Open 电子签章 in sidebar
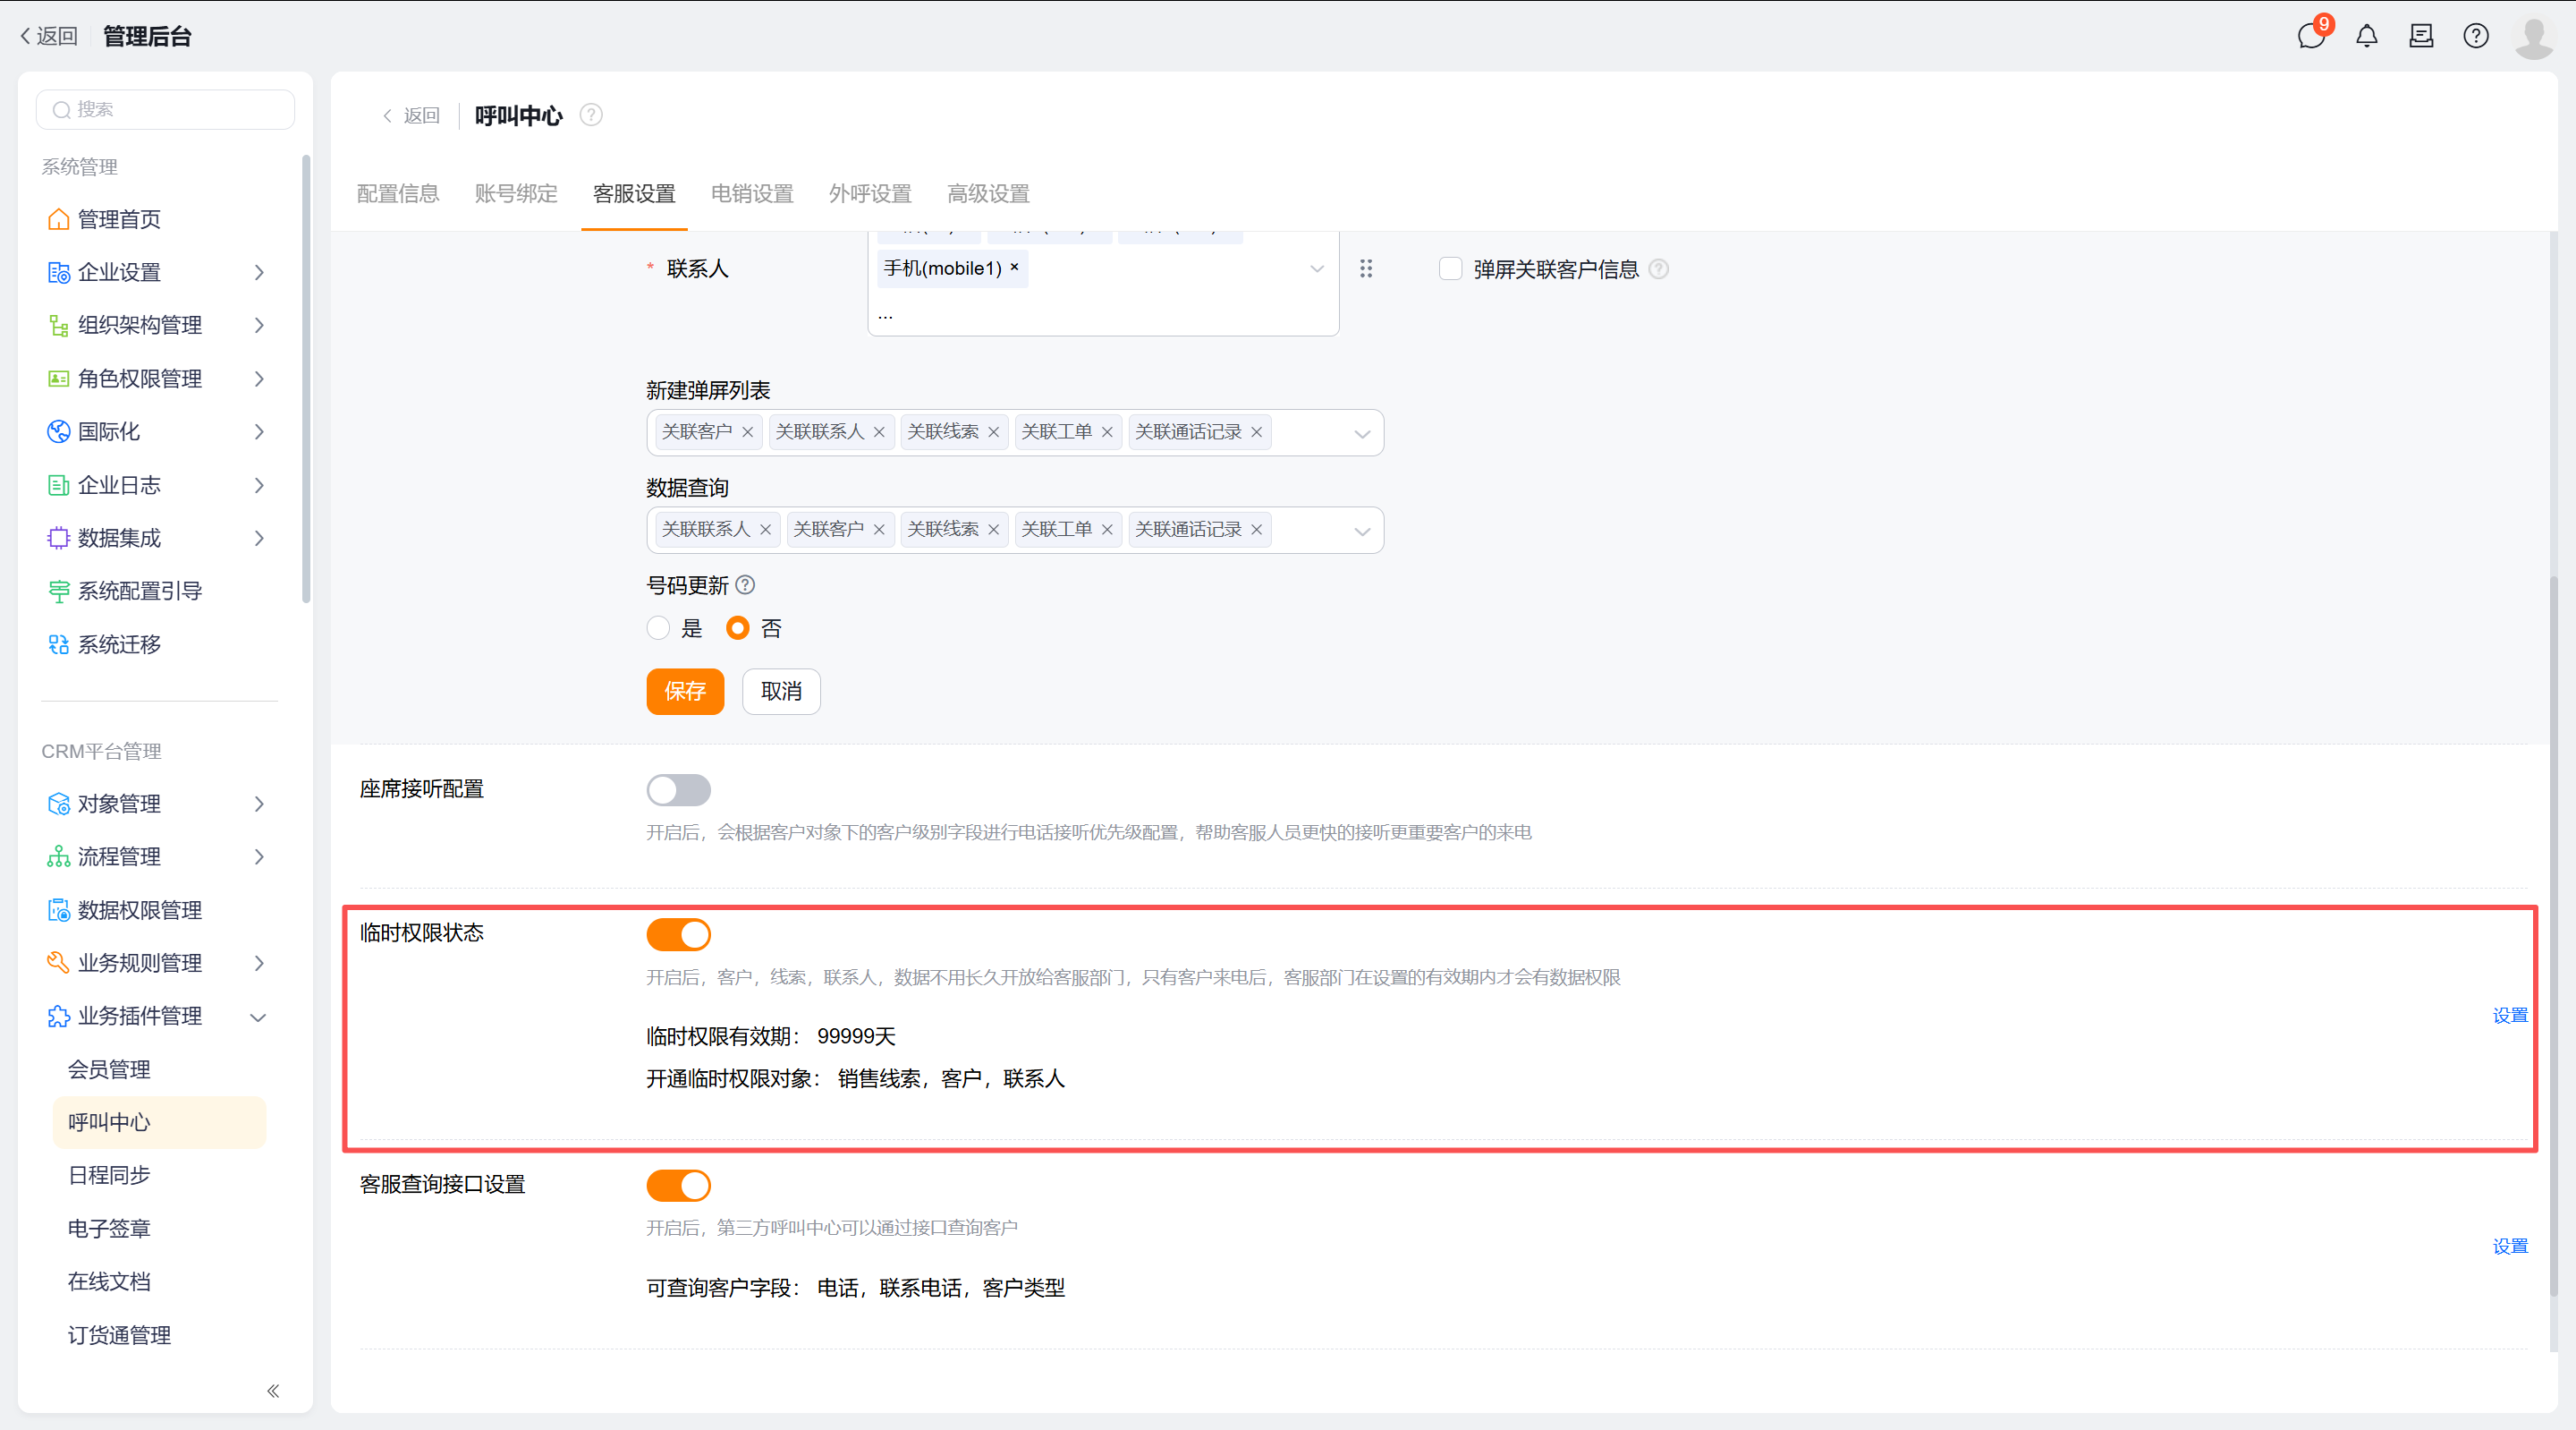The height and width of the screenshot is (1430, 2576). [109, 1229]
